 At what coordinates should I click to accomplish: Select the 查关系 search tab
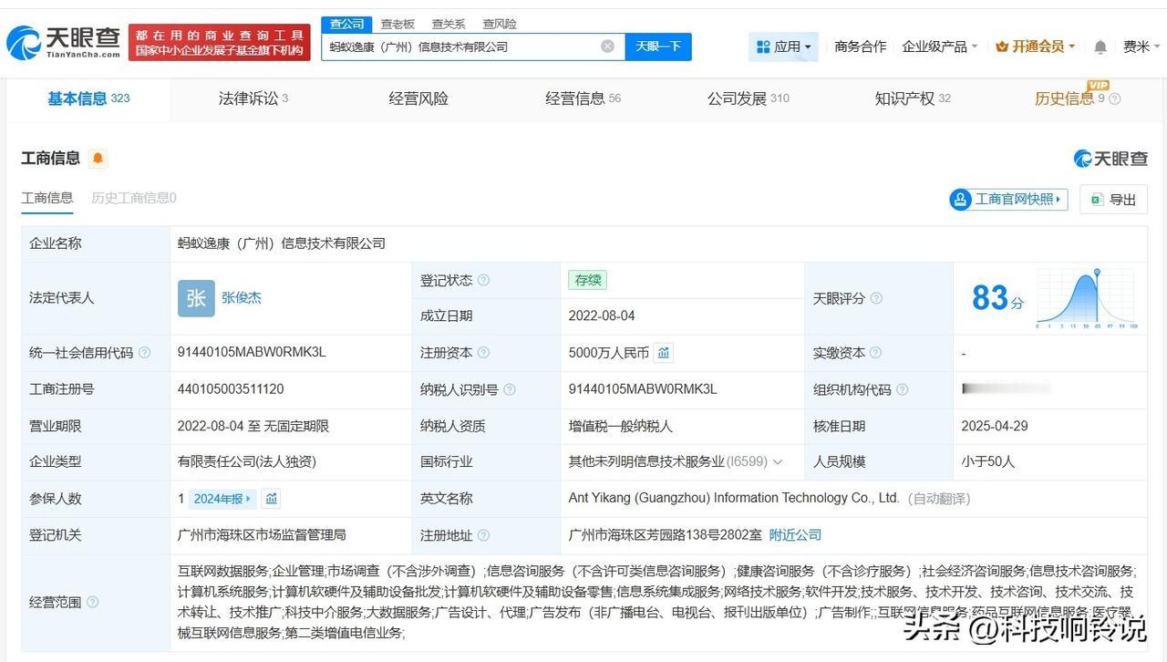[449, 24]
